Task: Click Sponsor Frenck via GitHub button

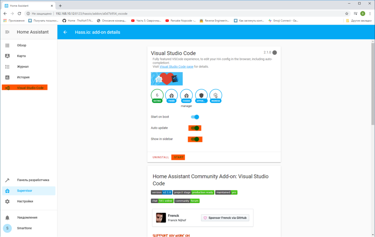Action: pyautogui.click(x=225, y=218)
